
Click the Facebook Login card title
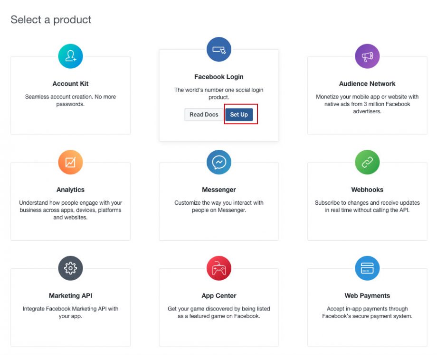click(219, 77)
